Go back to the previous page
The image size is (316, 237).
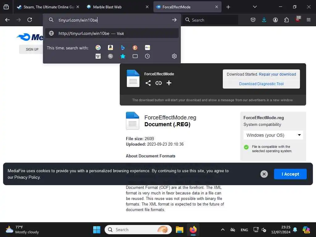(x=7, y=20)
